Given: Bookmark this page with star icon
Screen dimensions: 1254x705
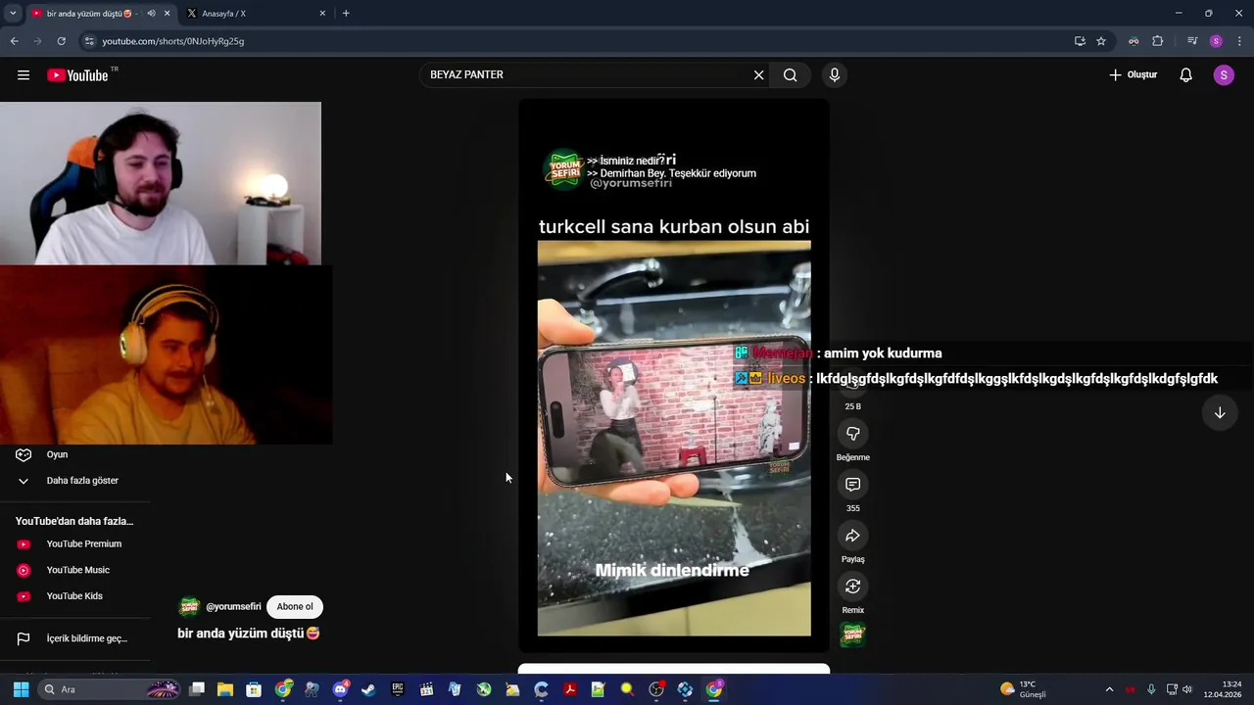Looking at the screenshot, I should click(1101, 41).
